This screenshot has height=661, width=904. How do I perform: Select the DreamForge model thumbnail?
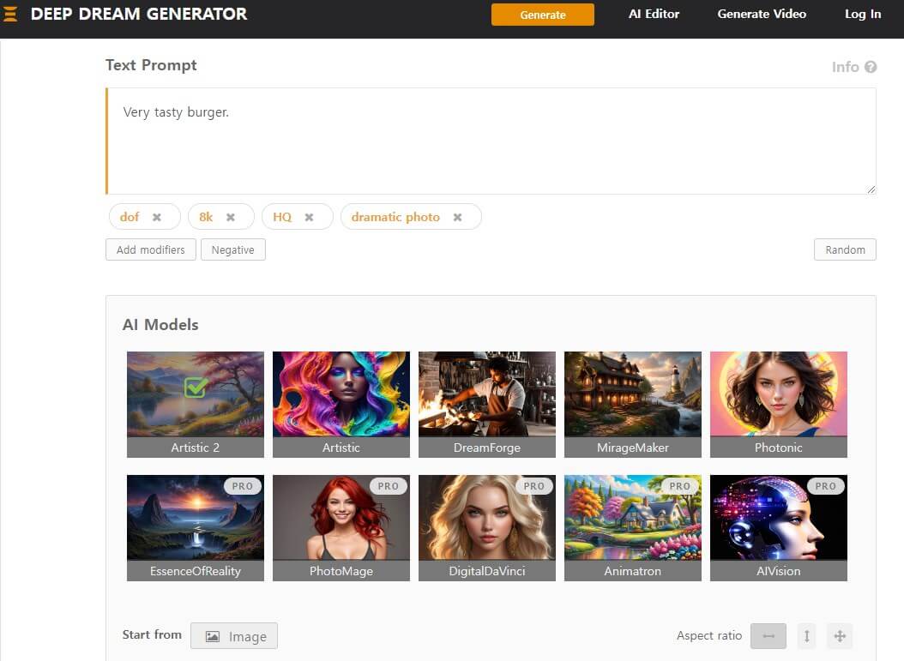[x=487, y=404]
